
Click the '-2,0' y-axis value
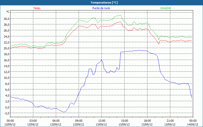(7, 113)
